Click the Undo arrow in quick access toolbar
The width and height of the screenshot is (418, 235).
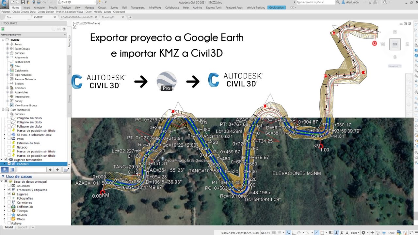(x=44, y=2)
